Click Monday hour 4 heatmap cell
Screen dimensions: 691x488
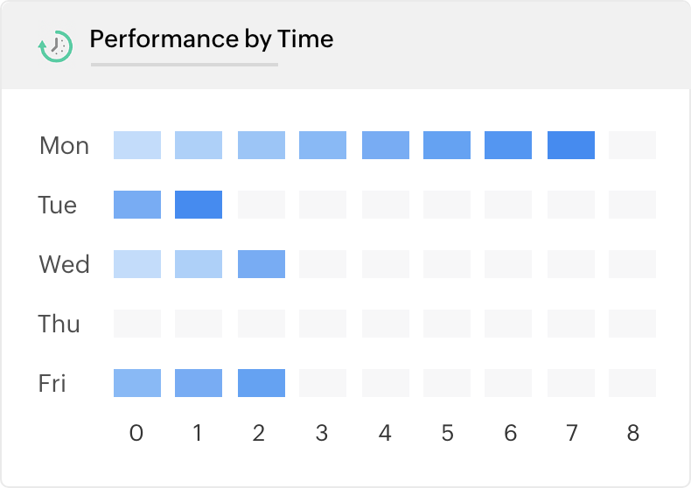386,145
